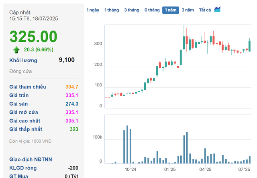Screen dimensions: 257x178
Task: Click the 10 '24 date axis label
Action: (x=131, y=170)
